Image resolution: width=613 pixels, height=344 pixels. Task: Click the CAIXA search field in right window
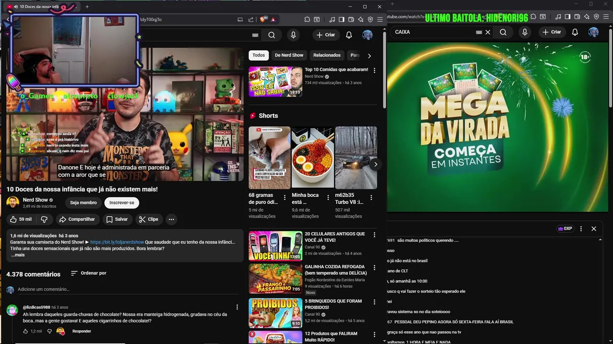pos(433,32)
